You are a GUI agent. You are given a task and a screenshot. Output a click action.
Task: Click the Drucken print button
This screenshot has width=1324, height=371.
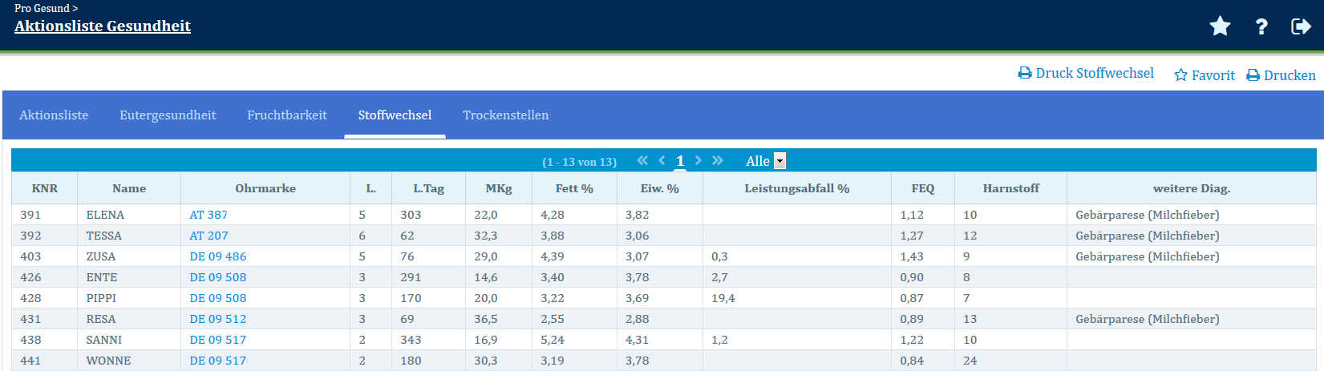(x=1281, y=75)
